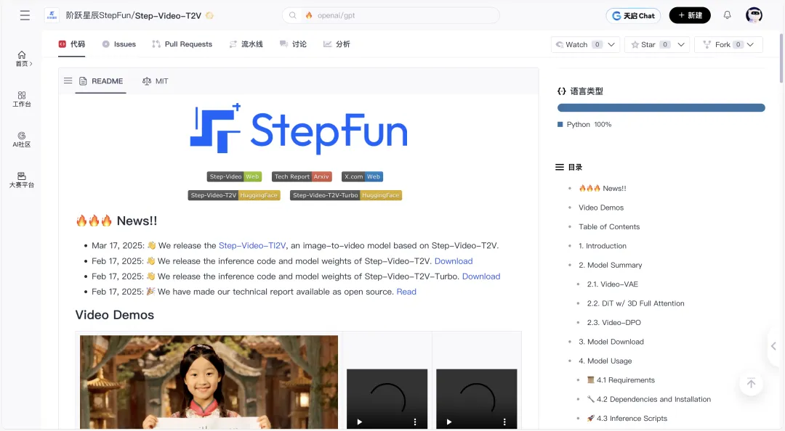The image size is (785, 431).
Task: Expand the Star dropdown arrow
Action: coord(681,44)
